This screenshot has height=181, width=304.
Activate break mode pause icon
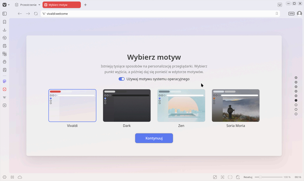[12, 177]
